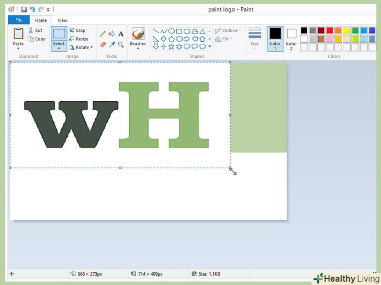381x285 pixels.
Task: Click the Save icon in quick access toolbar
Action: (x=24, y=9)
